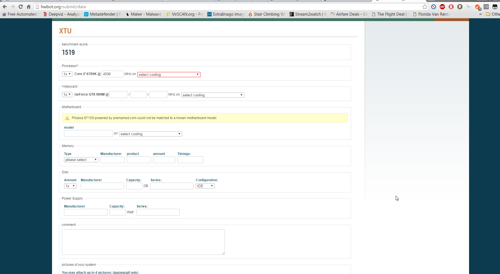
Task: Open the processor select cooling dropdown
Action: point(169,74)
